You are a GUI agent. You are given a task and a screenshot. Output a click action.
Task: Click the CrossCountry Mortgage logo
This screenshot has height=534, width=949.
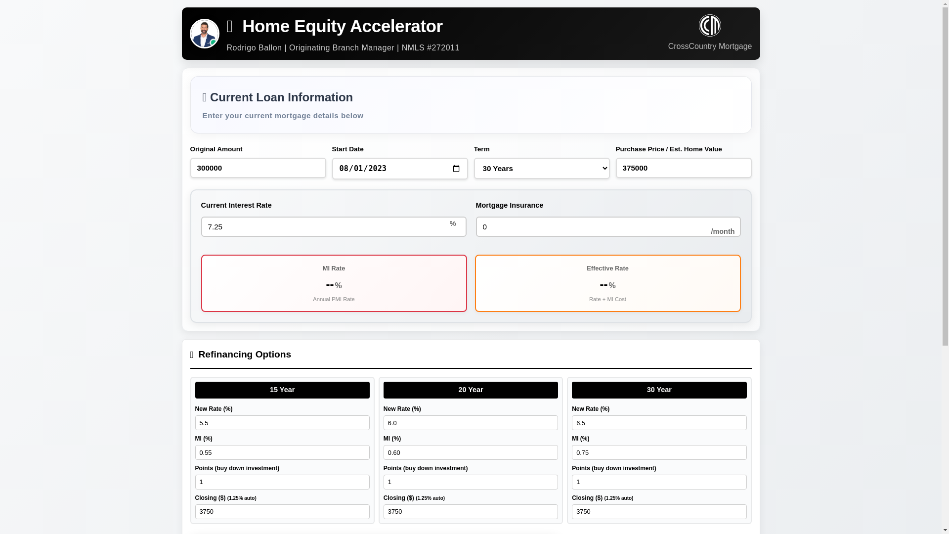[709, 25]
